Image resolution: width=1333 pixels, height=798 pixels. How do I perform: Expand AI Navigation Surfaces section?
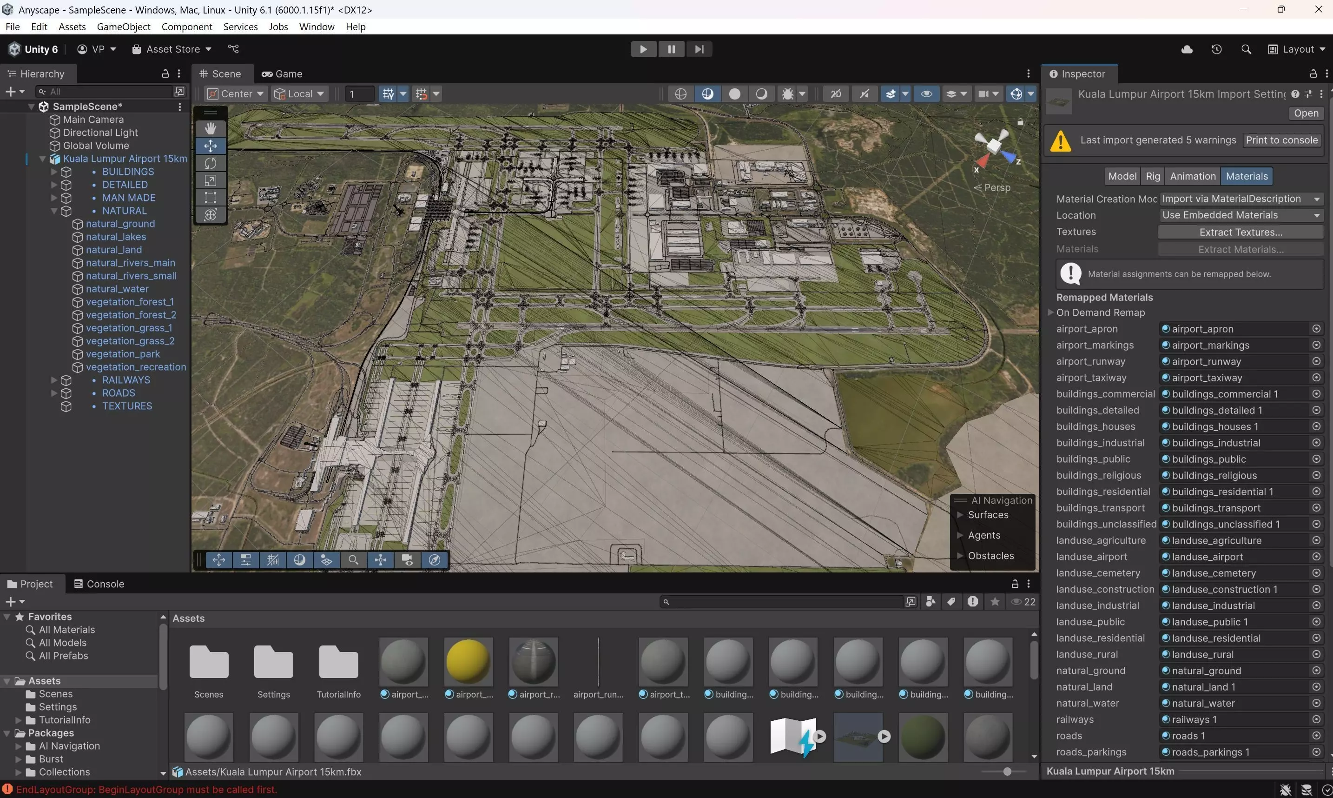[x=960, y=515]
